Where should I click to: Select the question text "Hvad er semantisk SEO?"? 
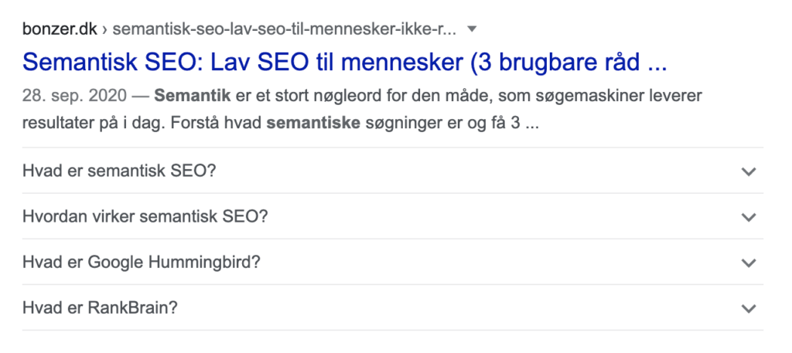tap(120, 171)
